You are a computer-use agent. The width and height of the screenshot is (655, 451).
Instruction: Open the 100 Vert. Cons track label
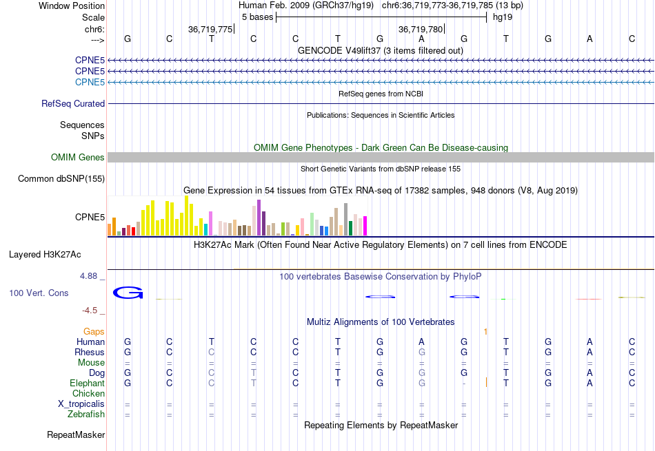coord(39,293)
